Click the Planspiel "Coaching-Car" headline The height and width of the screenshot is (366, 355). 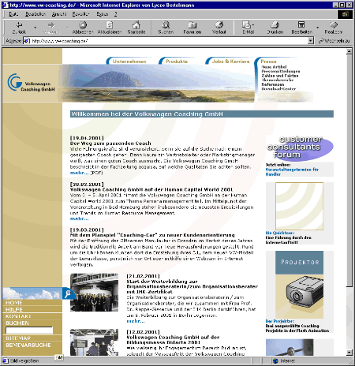click(152, 235)
